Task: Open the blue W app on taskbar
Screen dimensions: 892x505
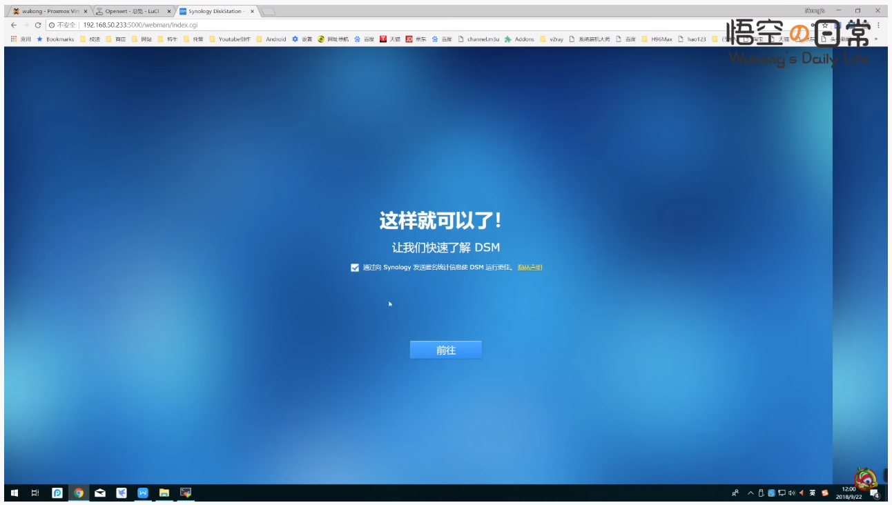Action: point(143,493)
